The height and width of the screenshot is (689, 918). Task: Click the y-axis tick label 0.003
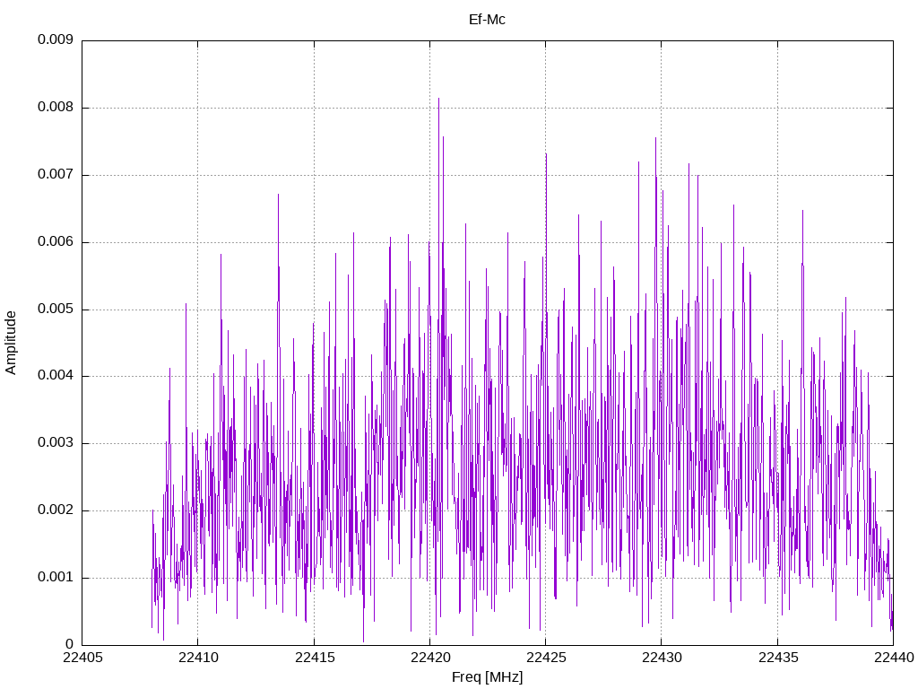(56, 443)
